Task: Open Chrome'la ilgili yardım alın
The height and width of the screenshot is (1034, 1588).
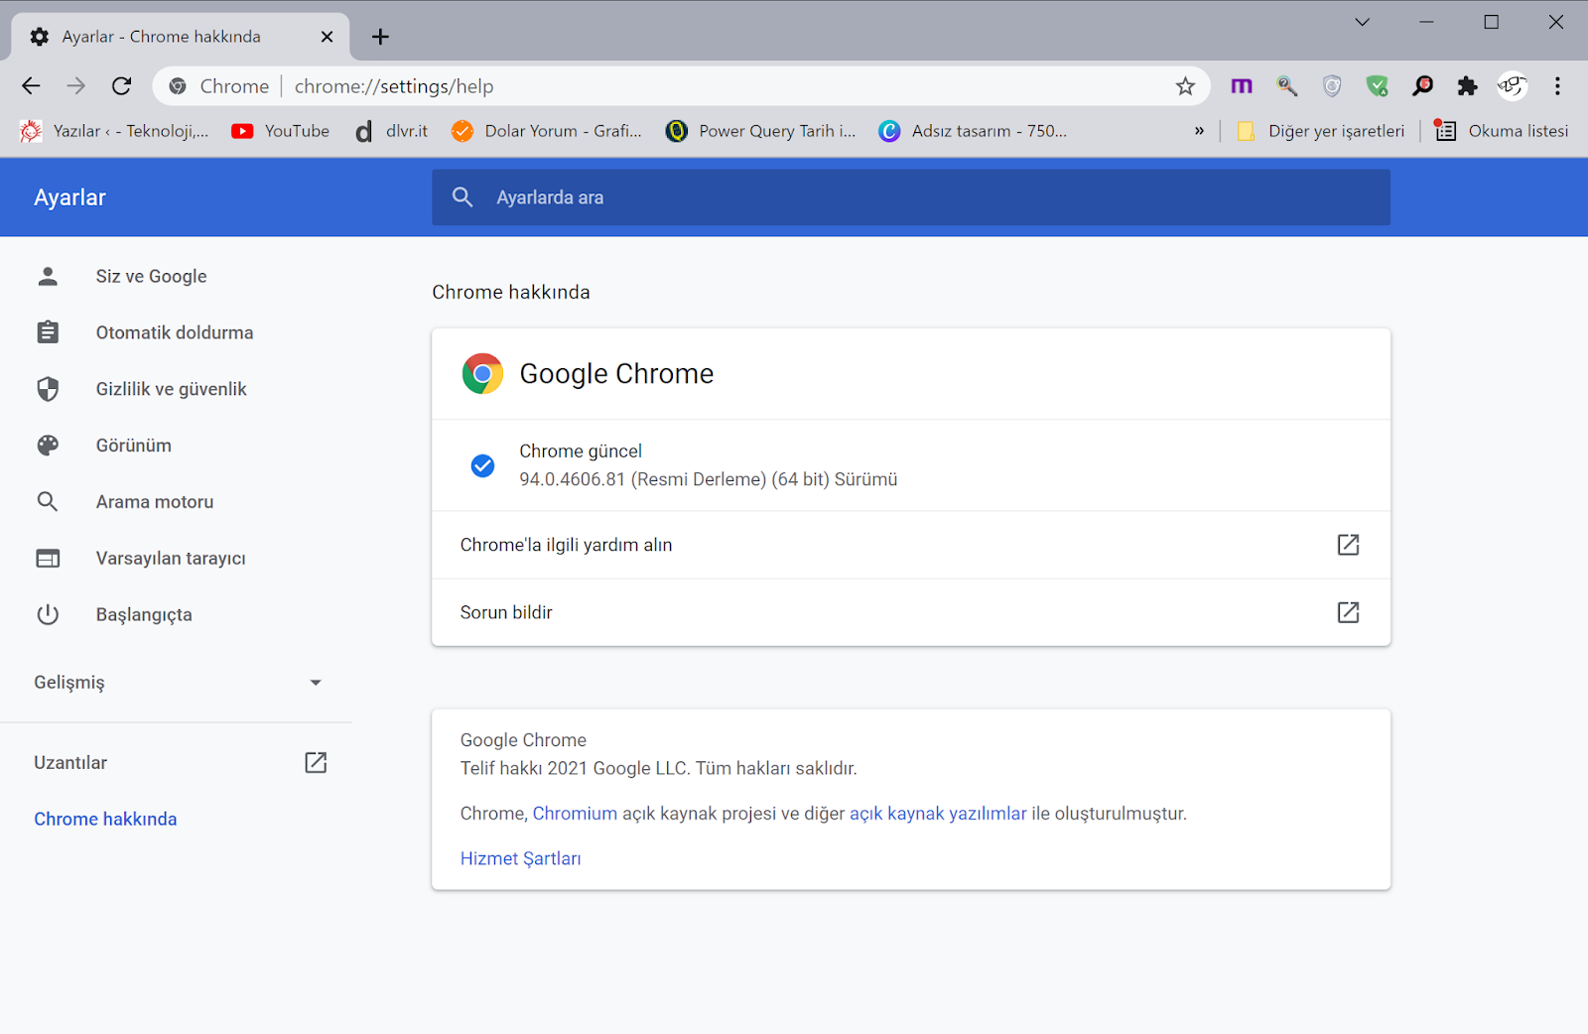Action: click(910, 545)
